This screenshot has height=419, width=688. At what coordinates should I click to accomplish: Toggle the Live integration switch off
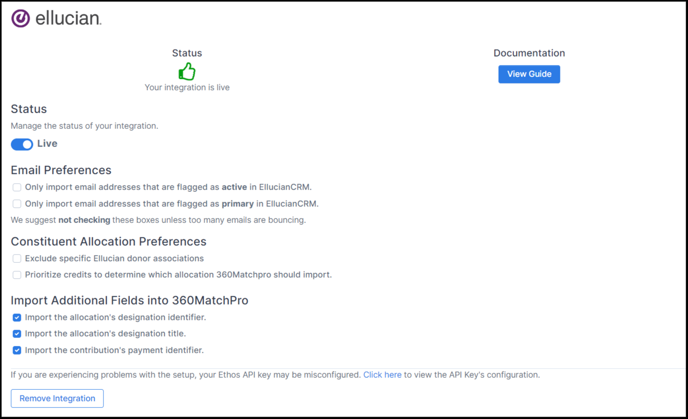(x=21, y=144)
